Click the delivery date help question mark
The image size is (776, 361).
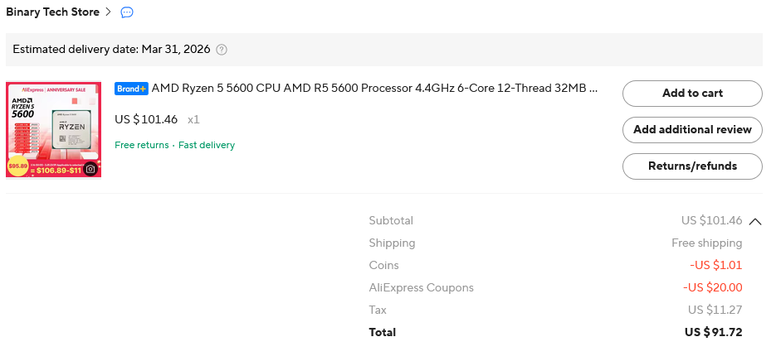(x=222, y=50)
